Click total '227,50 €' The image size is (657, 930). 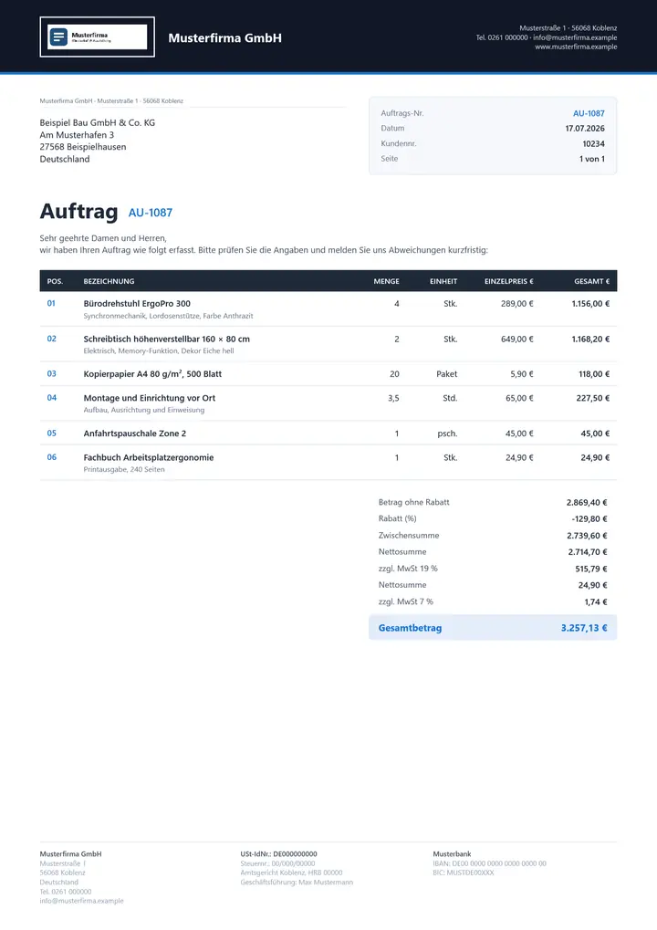click(593, 398)
